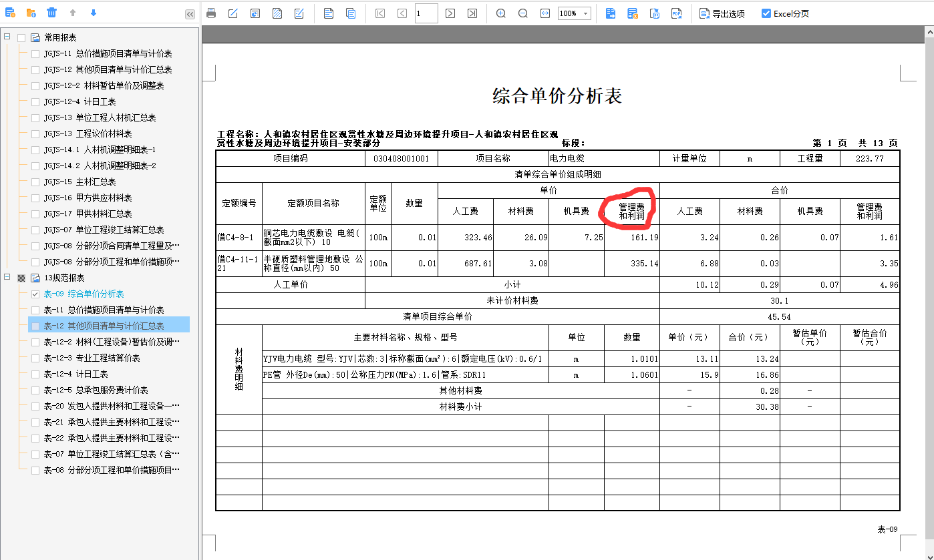Click the blue export-document icon
This screenshot has height=560, width=934.
611,13
